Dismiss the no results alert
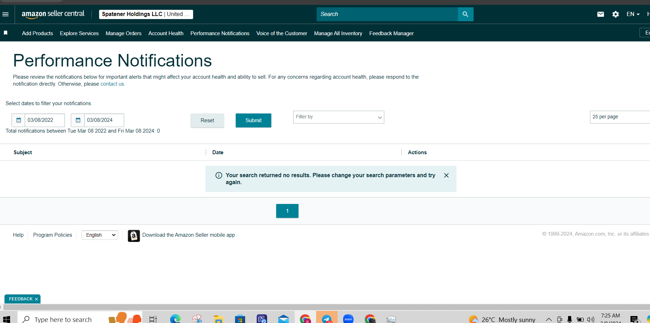 pos(446,175)
